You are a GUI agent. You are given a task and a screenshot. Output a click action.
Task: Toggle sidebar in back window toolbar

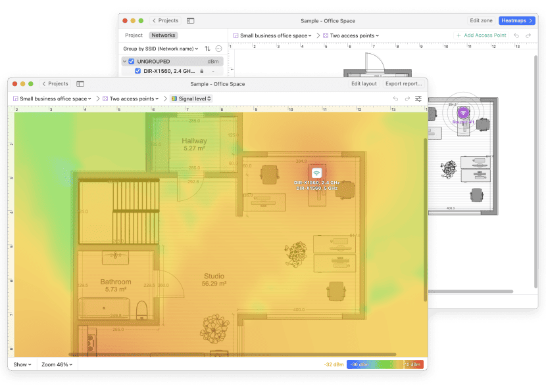click(x=191, y=21)
